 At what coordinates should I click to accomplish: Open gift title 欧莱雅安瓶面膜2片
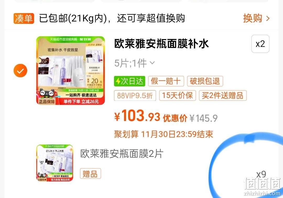pyautogui.click(x=122, y=154)
